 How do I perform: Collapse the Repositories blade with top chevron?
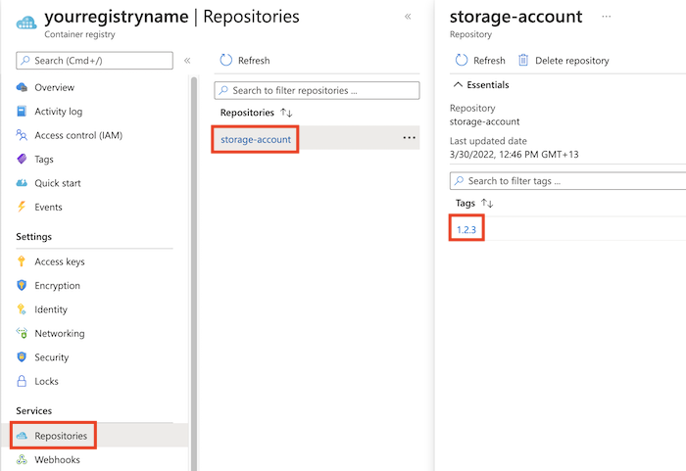pos(408,17)
